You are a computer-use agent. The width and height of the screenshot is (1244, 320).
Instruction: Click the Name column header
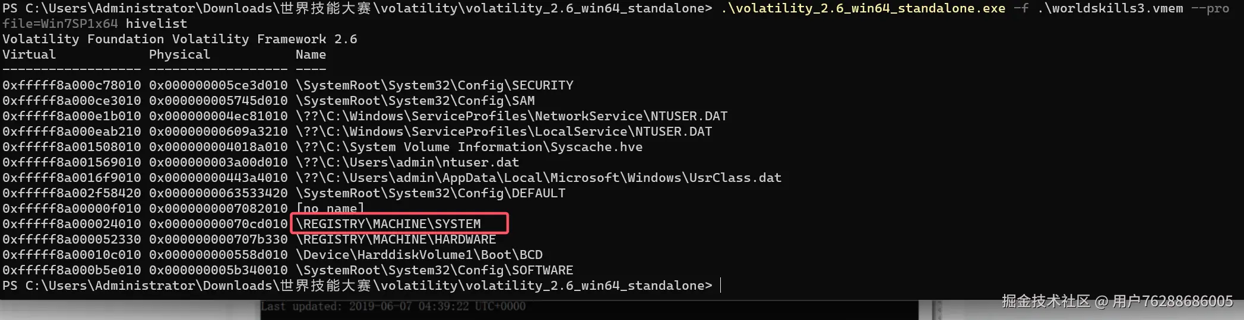[x=311, y=55]
